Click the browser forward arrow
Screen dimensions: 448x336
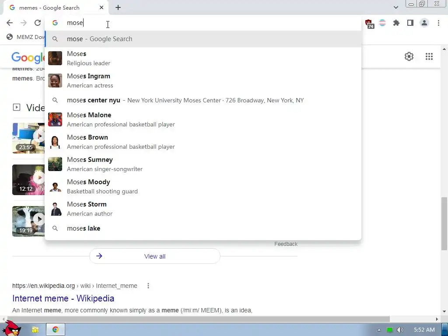pos(24,23)
